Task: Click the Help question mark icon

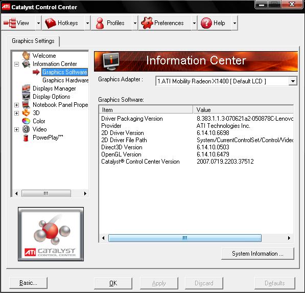Action: (x=206, y=23)
